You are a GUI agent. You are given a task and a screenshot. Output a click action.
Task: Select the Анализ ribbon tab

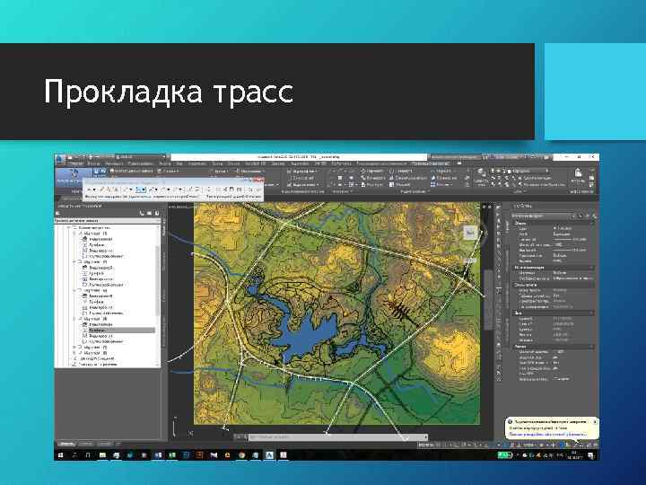pos(164,163)
